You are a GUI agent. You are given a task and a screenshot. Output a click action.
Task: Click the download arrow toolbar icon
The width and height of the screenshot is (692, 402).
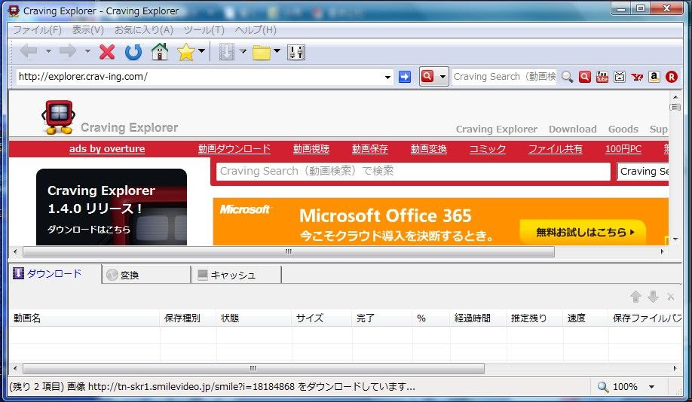point(226,52)
